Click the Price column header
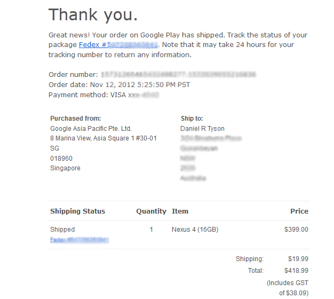This screenshot has height=299, width=334. pos(299,211)
